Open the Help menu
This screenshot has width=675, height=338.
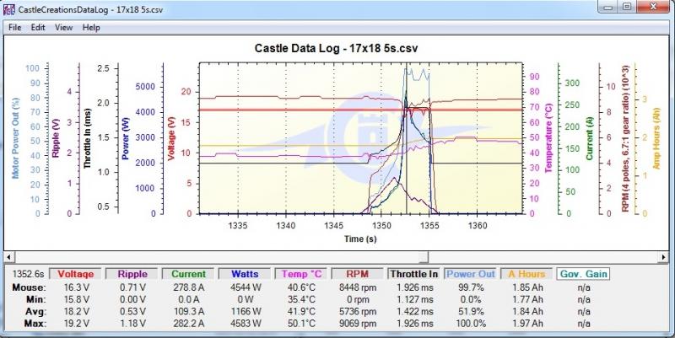click(91, 27)
